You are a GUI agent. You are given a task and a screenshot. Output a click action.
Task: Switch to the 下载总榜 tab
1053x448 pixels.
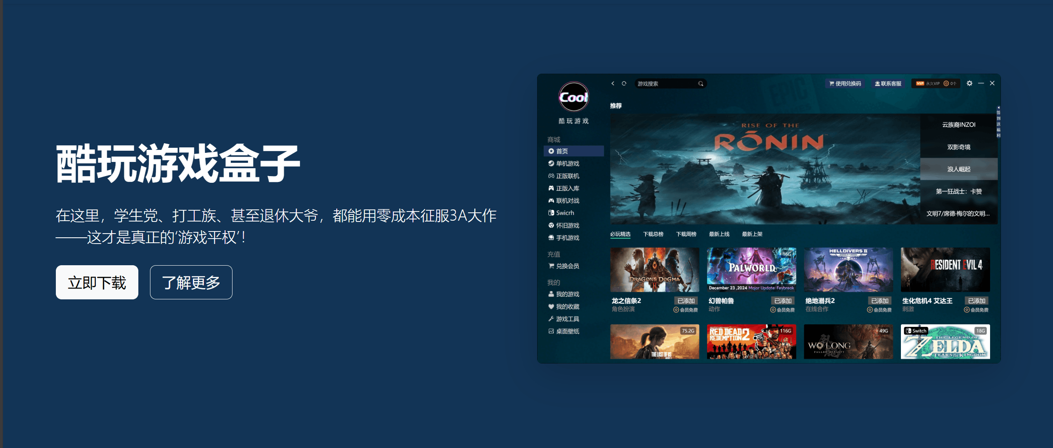[x=653, y=234]
